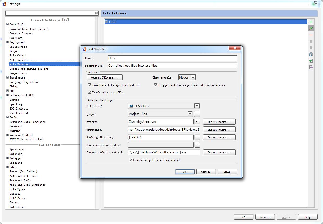Click the watcher Name input field

(x=172, y=58)
